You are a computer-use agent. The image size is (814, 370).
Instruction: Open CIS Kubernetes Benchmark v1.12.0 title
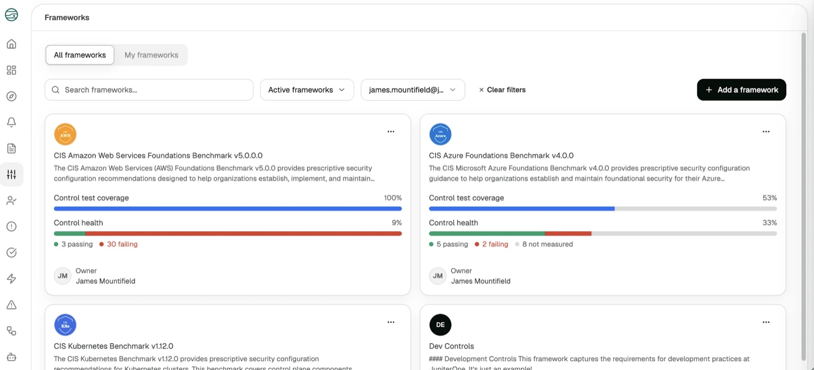click(x=113, y=346)
